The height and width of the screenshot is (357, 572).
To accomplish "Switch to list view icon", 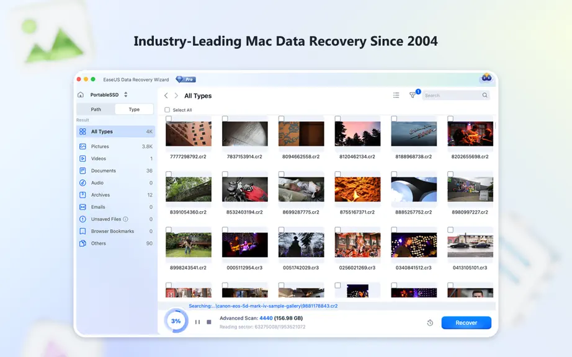I will click(x=396, y=95).
